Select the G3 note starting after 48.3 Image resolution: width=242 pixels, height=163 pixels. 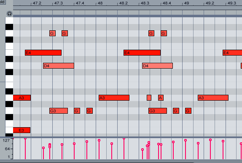(x=158, y=111)
